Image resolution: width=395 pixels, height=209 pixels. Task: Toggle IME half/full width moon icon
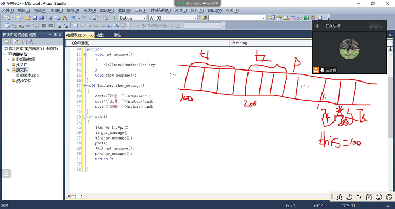[x=349, y=197]
